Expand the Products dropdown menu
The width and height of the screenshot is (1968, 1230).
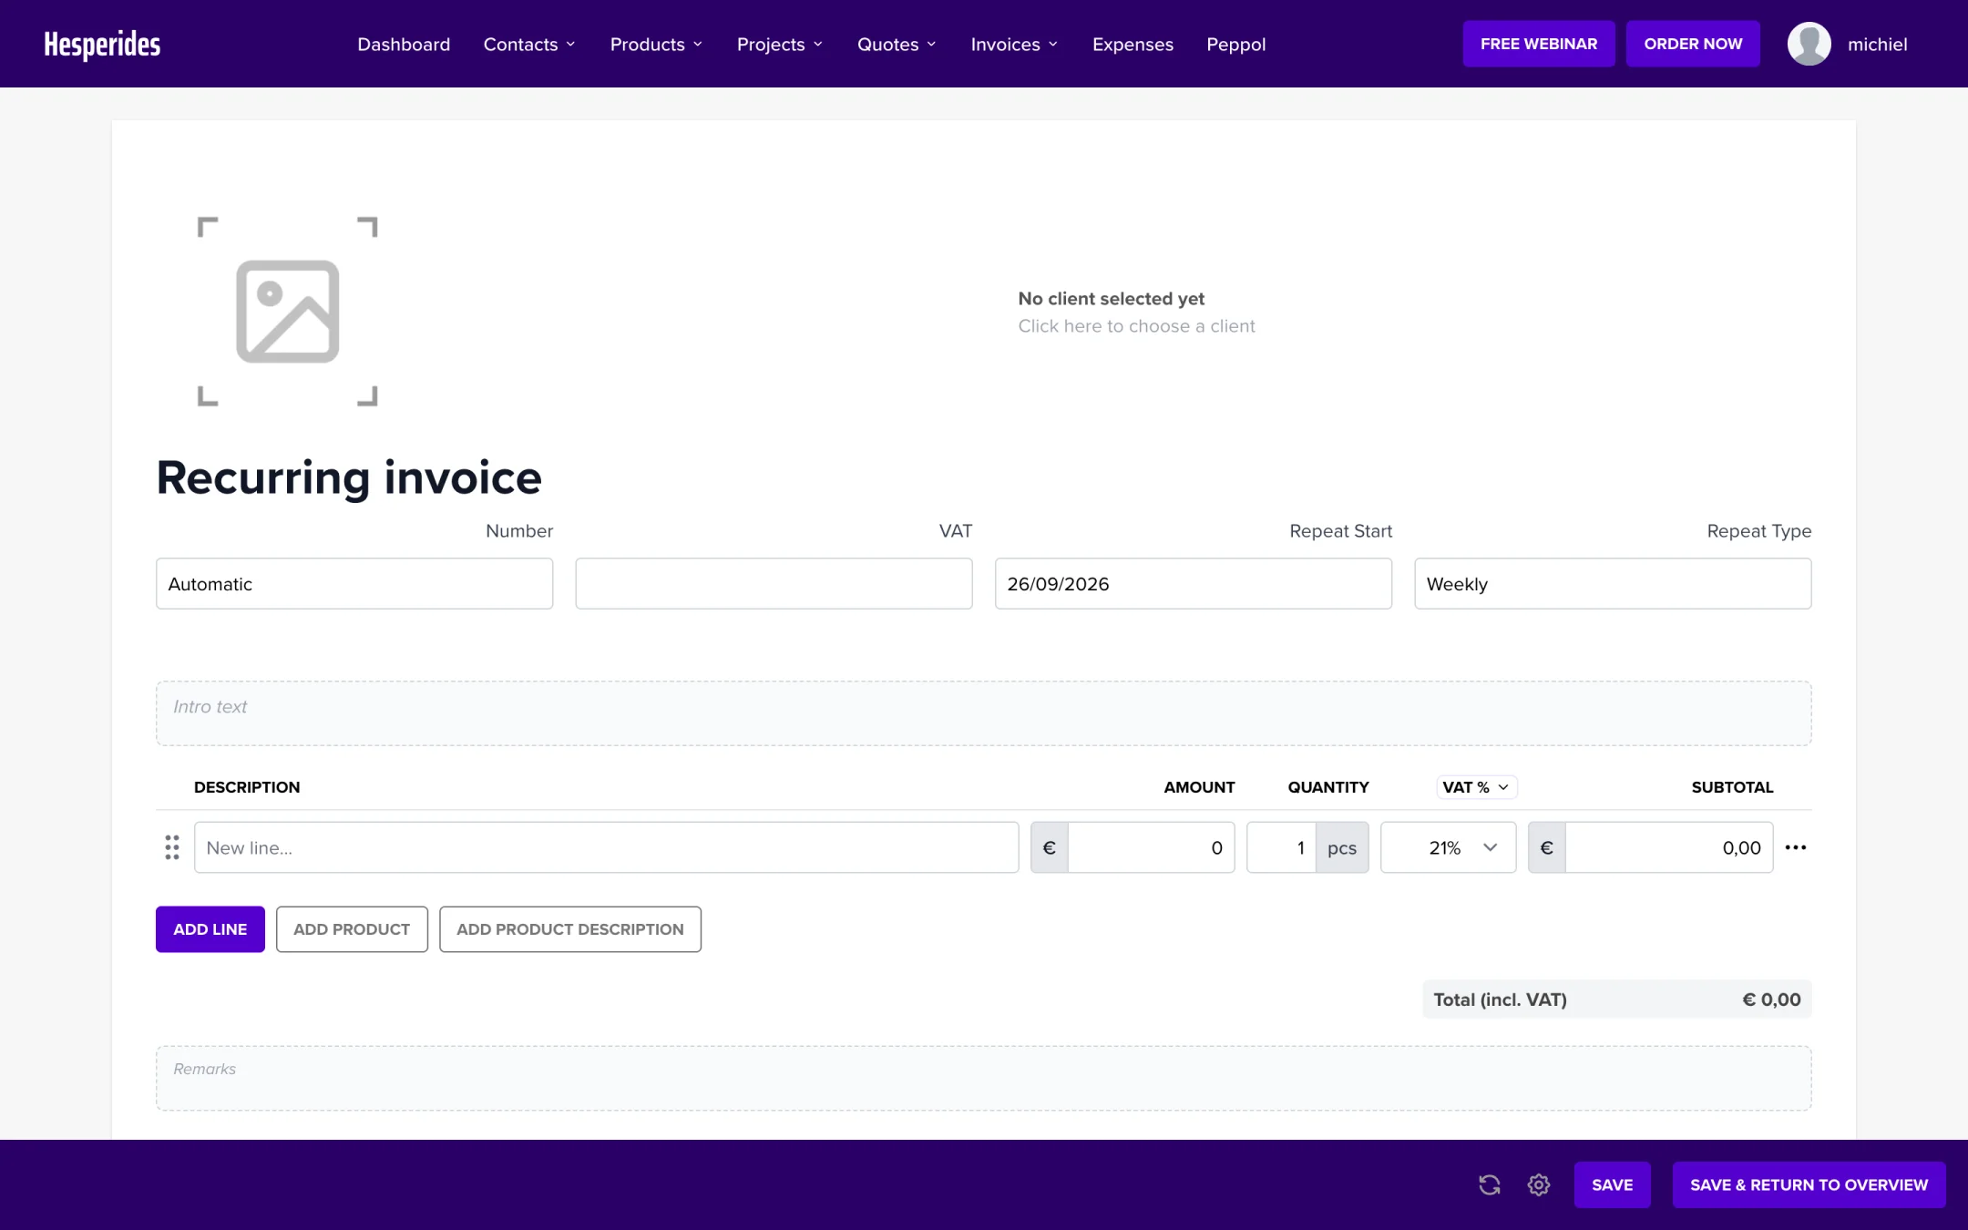point(656,44)
